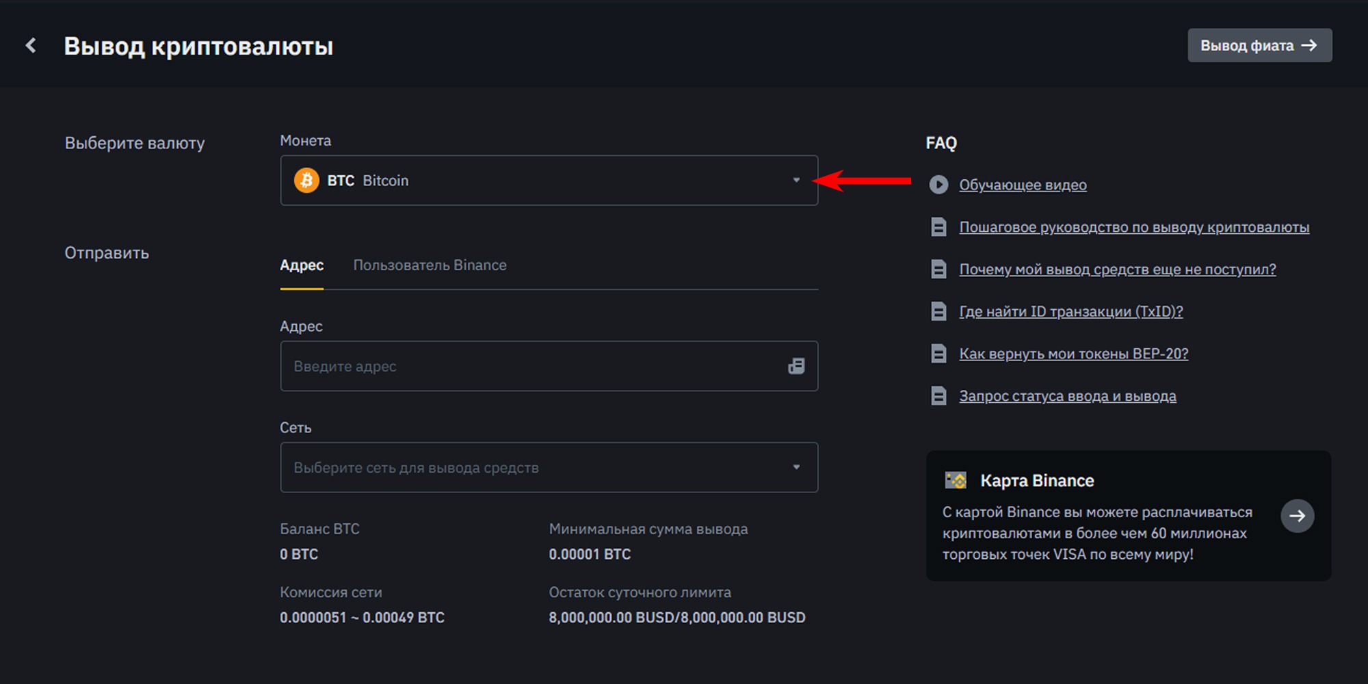Click the 0.00001 BTC minimum withdrawal value
This screenshot has height=684, width=1368.
[590, 554]
